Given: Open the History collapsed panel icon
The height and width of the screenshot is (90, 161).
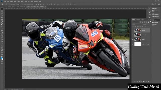Looking at the screenshot, I should pos(150,9).
